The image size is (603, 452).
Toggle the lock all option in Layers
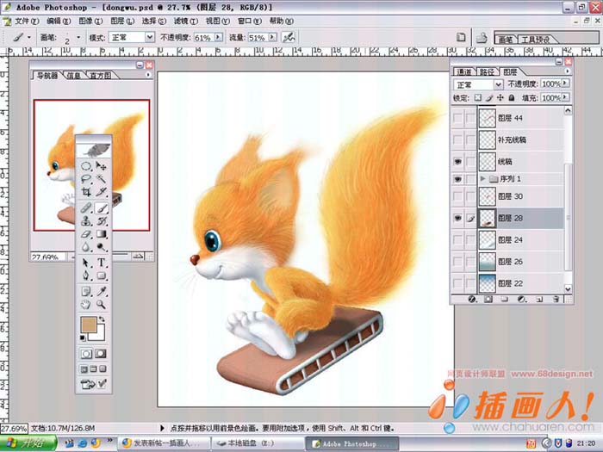pyautogui.click(x=512, y=97)
